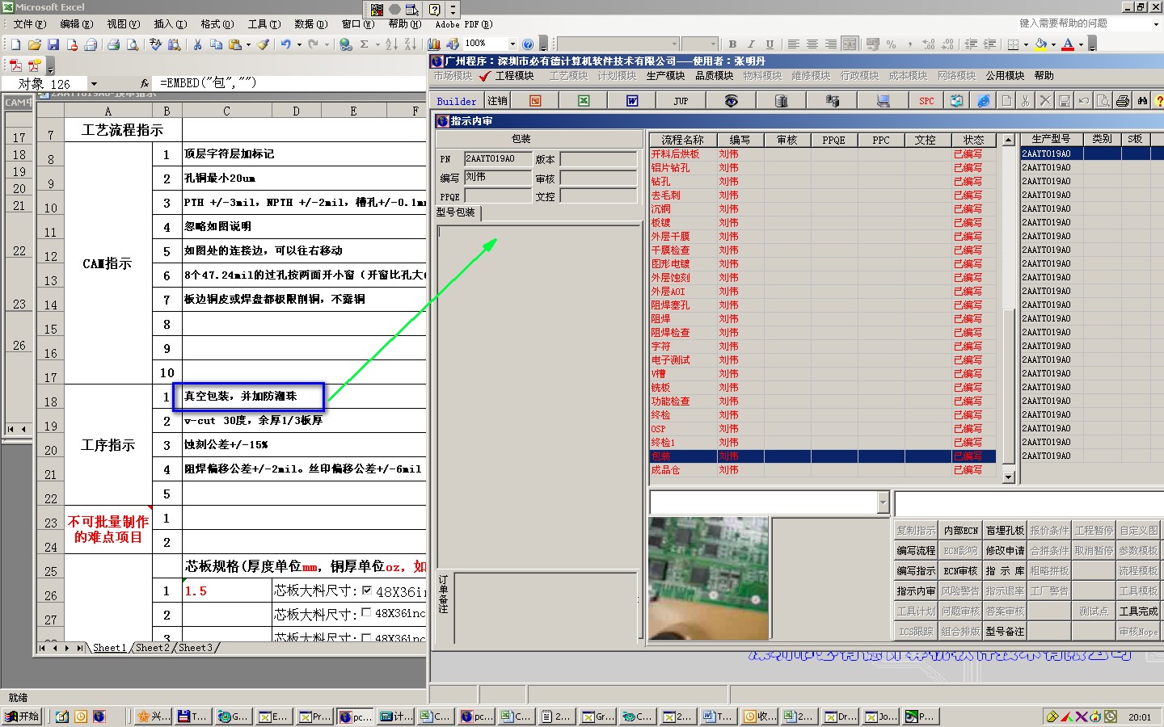Click the 修改申请 button
Image resolution: width=1164 pixels, height=727 pixels.
click(x=1005, y=551)
